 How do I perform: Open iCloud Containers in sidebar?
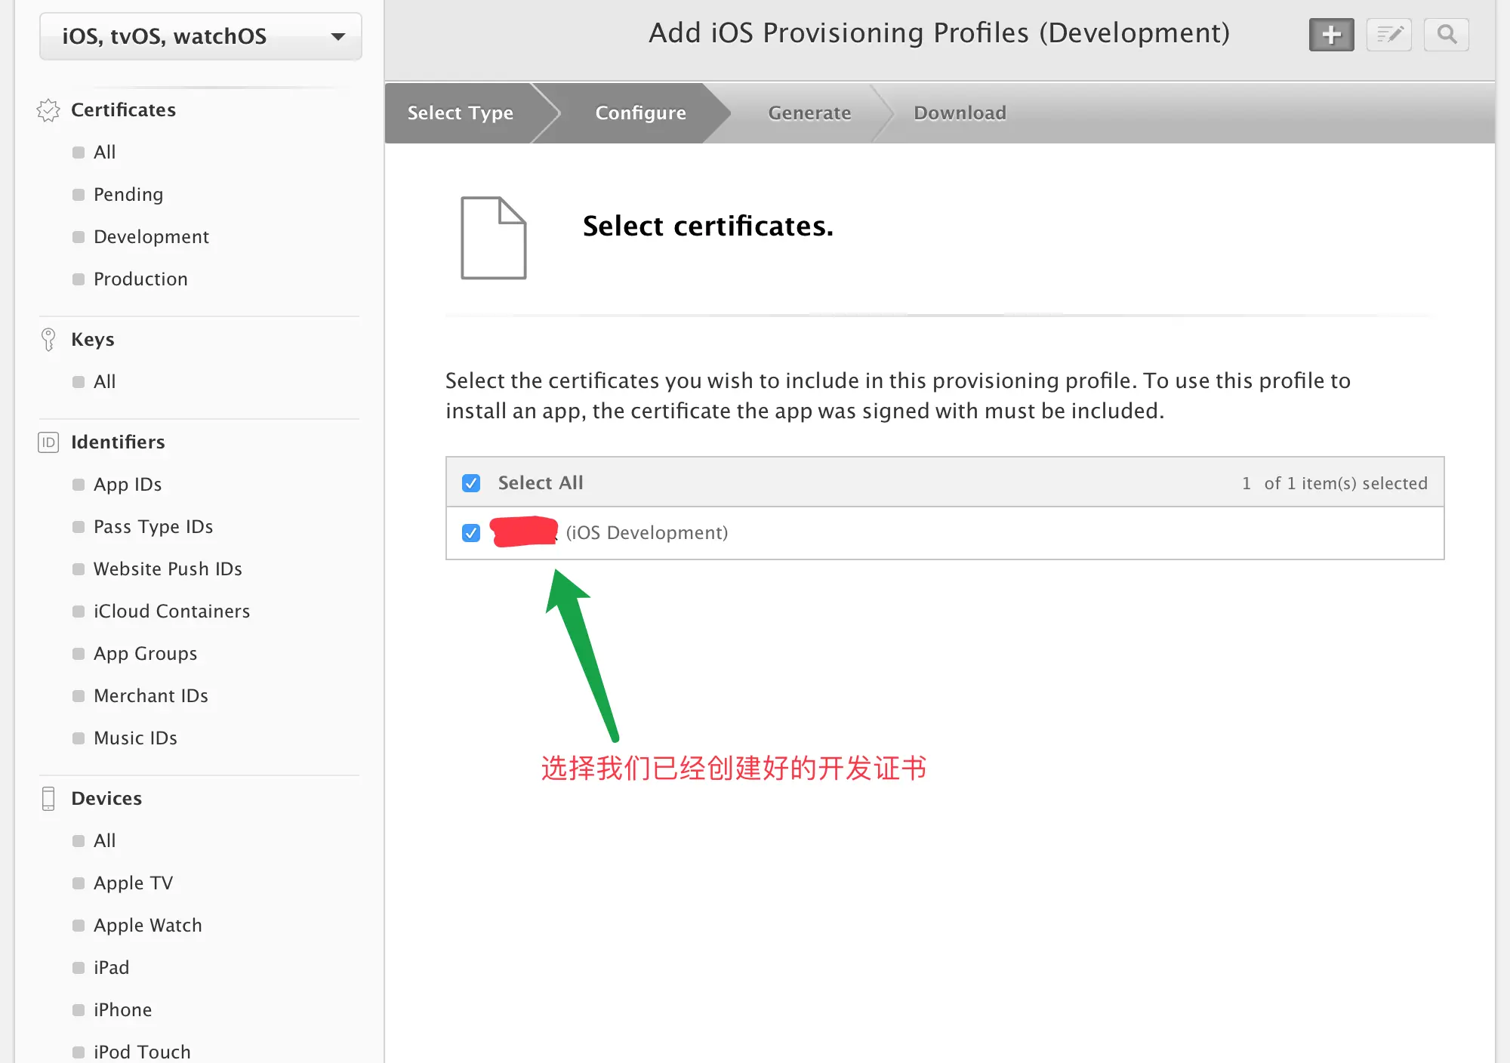[171, 612]
